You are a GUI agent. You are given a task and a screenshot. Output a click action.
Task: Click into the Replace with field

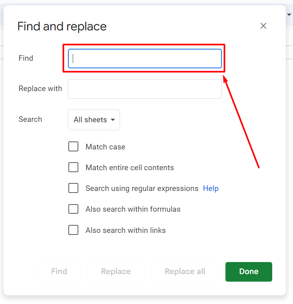click(145, 89)
